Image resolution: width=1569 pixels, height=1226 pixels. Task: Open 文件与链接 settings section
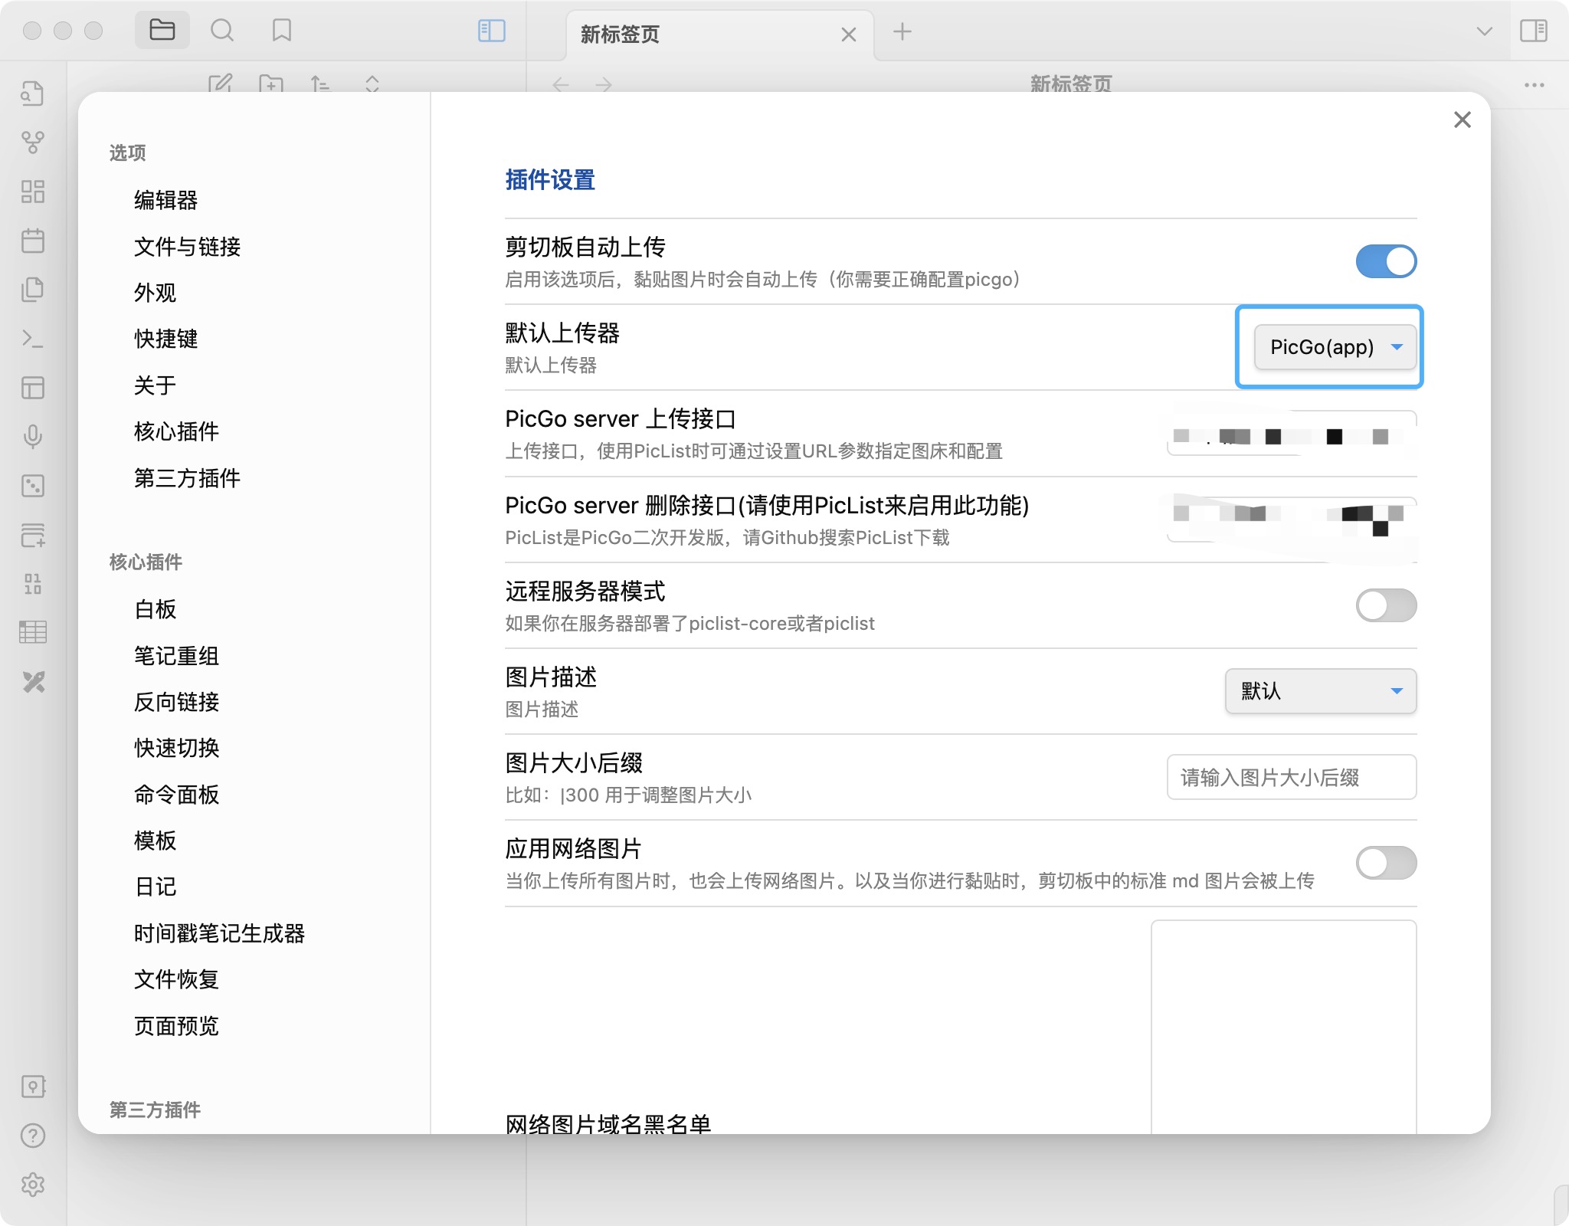click(187, 247)
